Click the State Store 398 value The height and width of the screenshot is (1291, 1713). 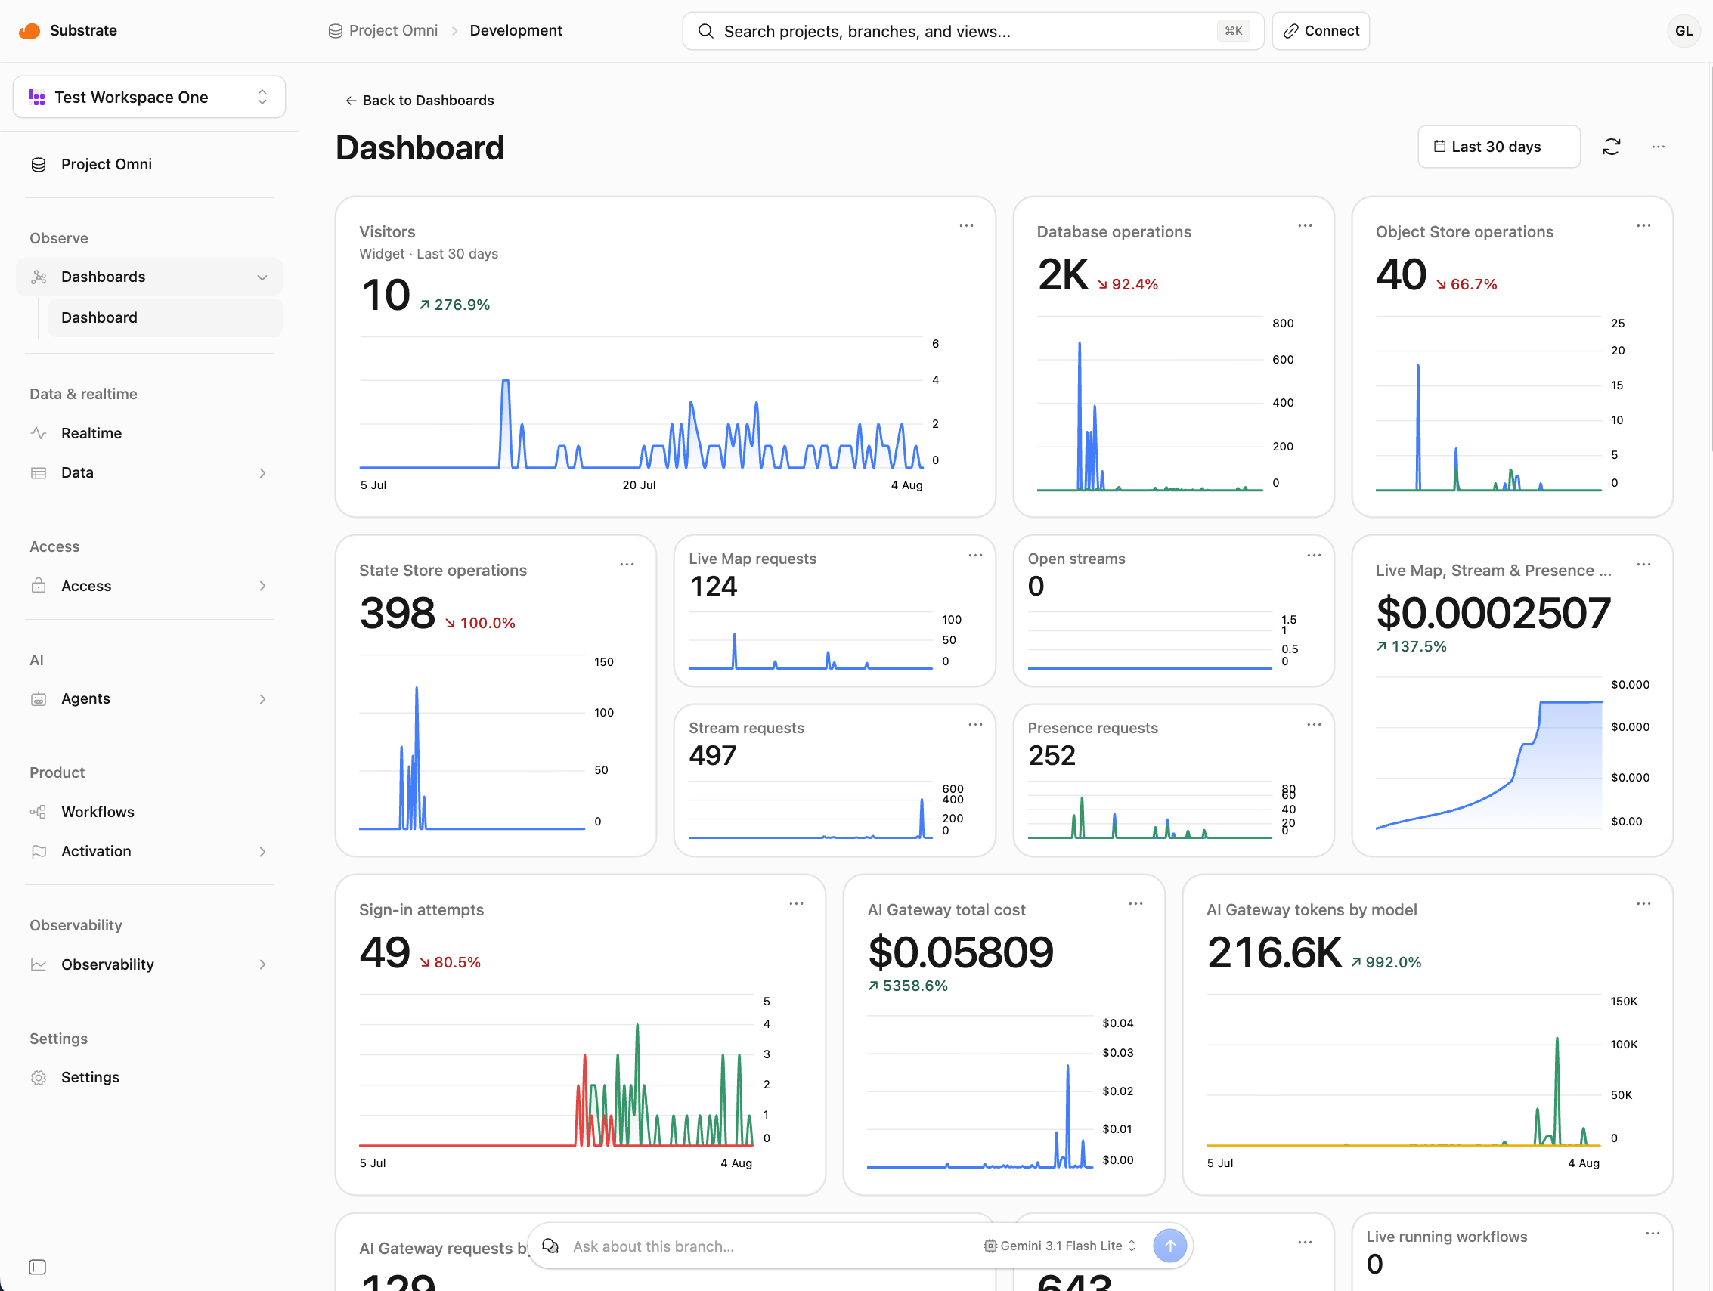point(398,612)
